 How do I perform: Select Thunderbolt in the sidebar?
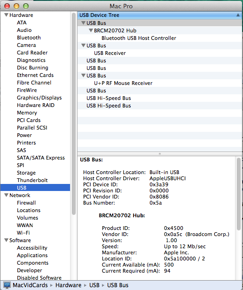[x=32, y=180]
